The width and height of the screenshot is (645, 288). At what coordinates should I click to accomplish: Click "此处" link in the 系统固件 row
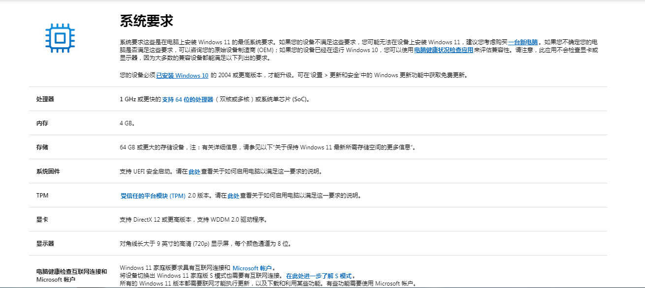[x=194, y=172]
